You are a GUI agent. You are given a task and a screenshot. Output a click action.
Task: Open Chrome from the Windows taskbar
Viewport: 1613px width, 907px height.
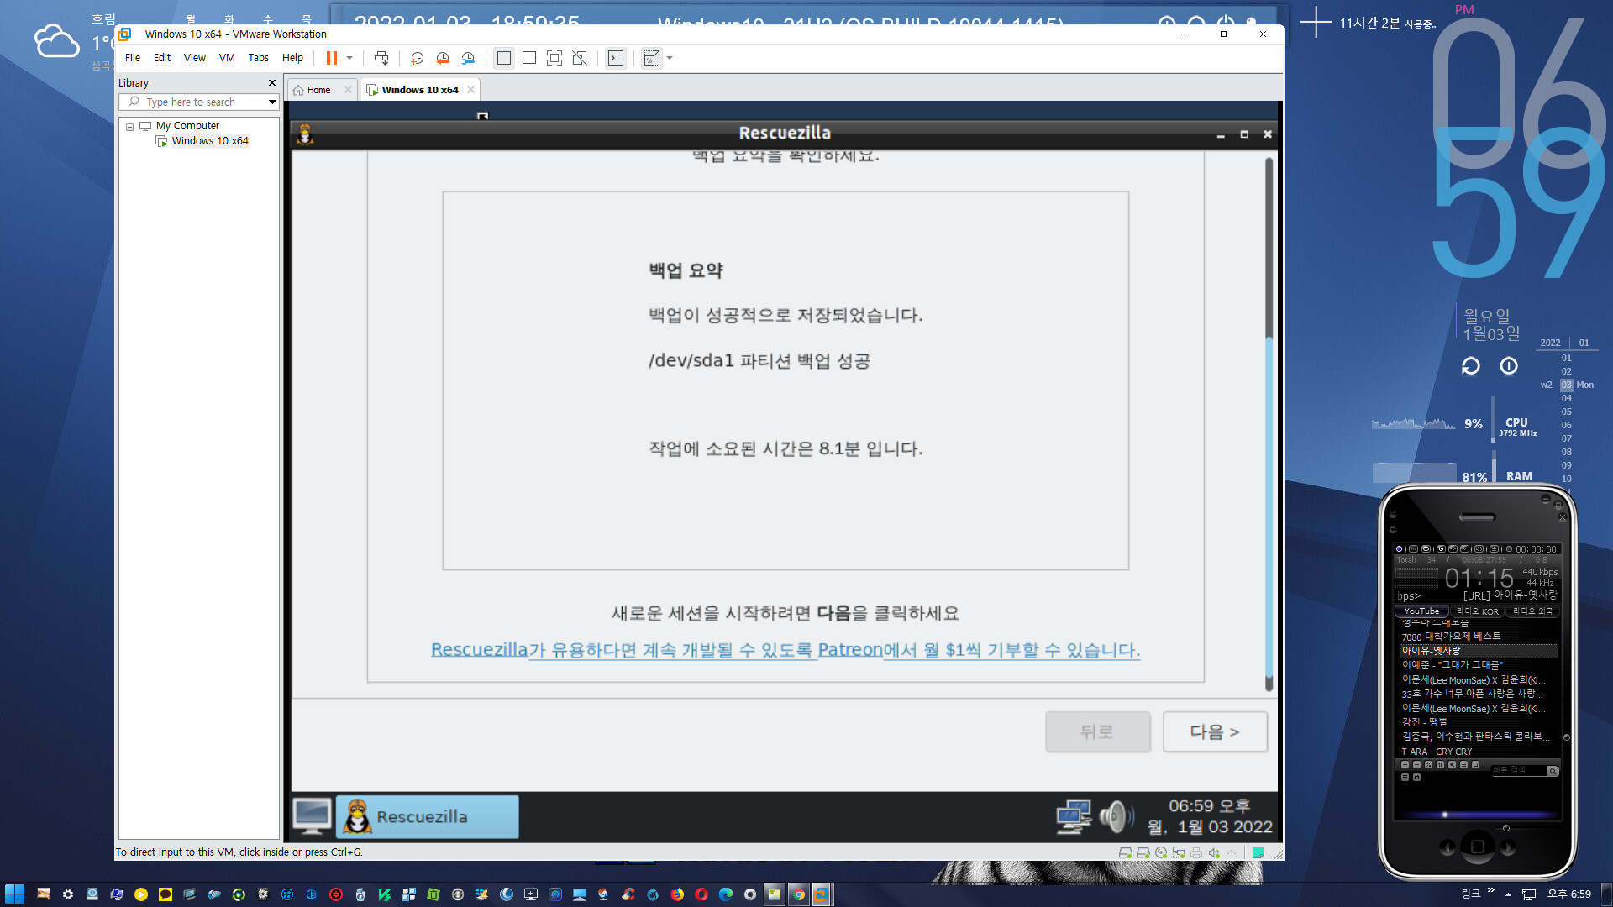pyautogui.click(x=798, y=894)
